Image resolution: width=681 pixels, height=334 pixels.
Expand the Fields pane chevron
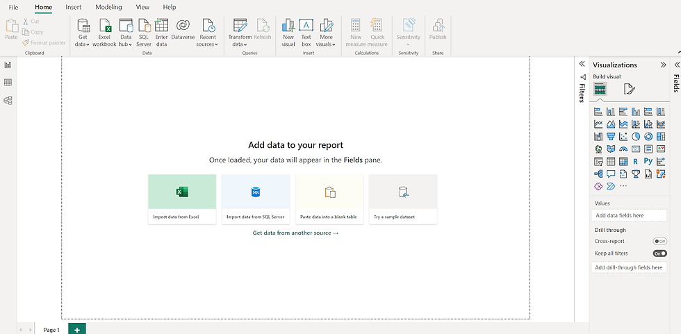677,65
